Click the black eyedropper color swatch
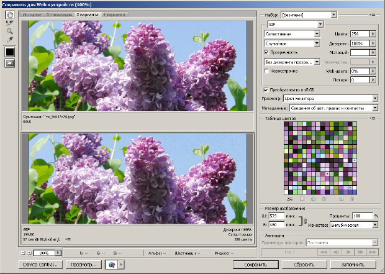 point(9,52)
